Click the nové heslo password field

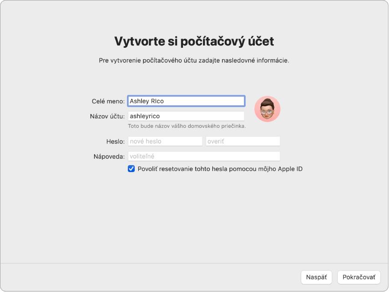pos(165,141)
